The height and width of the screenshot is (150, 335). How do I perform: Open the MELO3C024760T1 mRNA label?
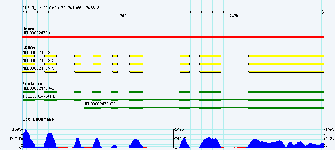(x=38, y=52)
